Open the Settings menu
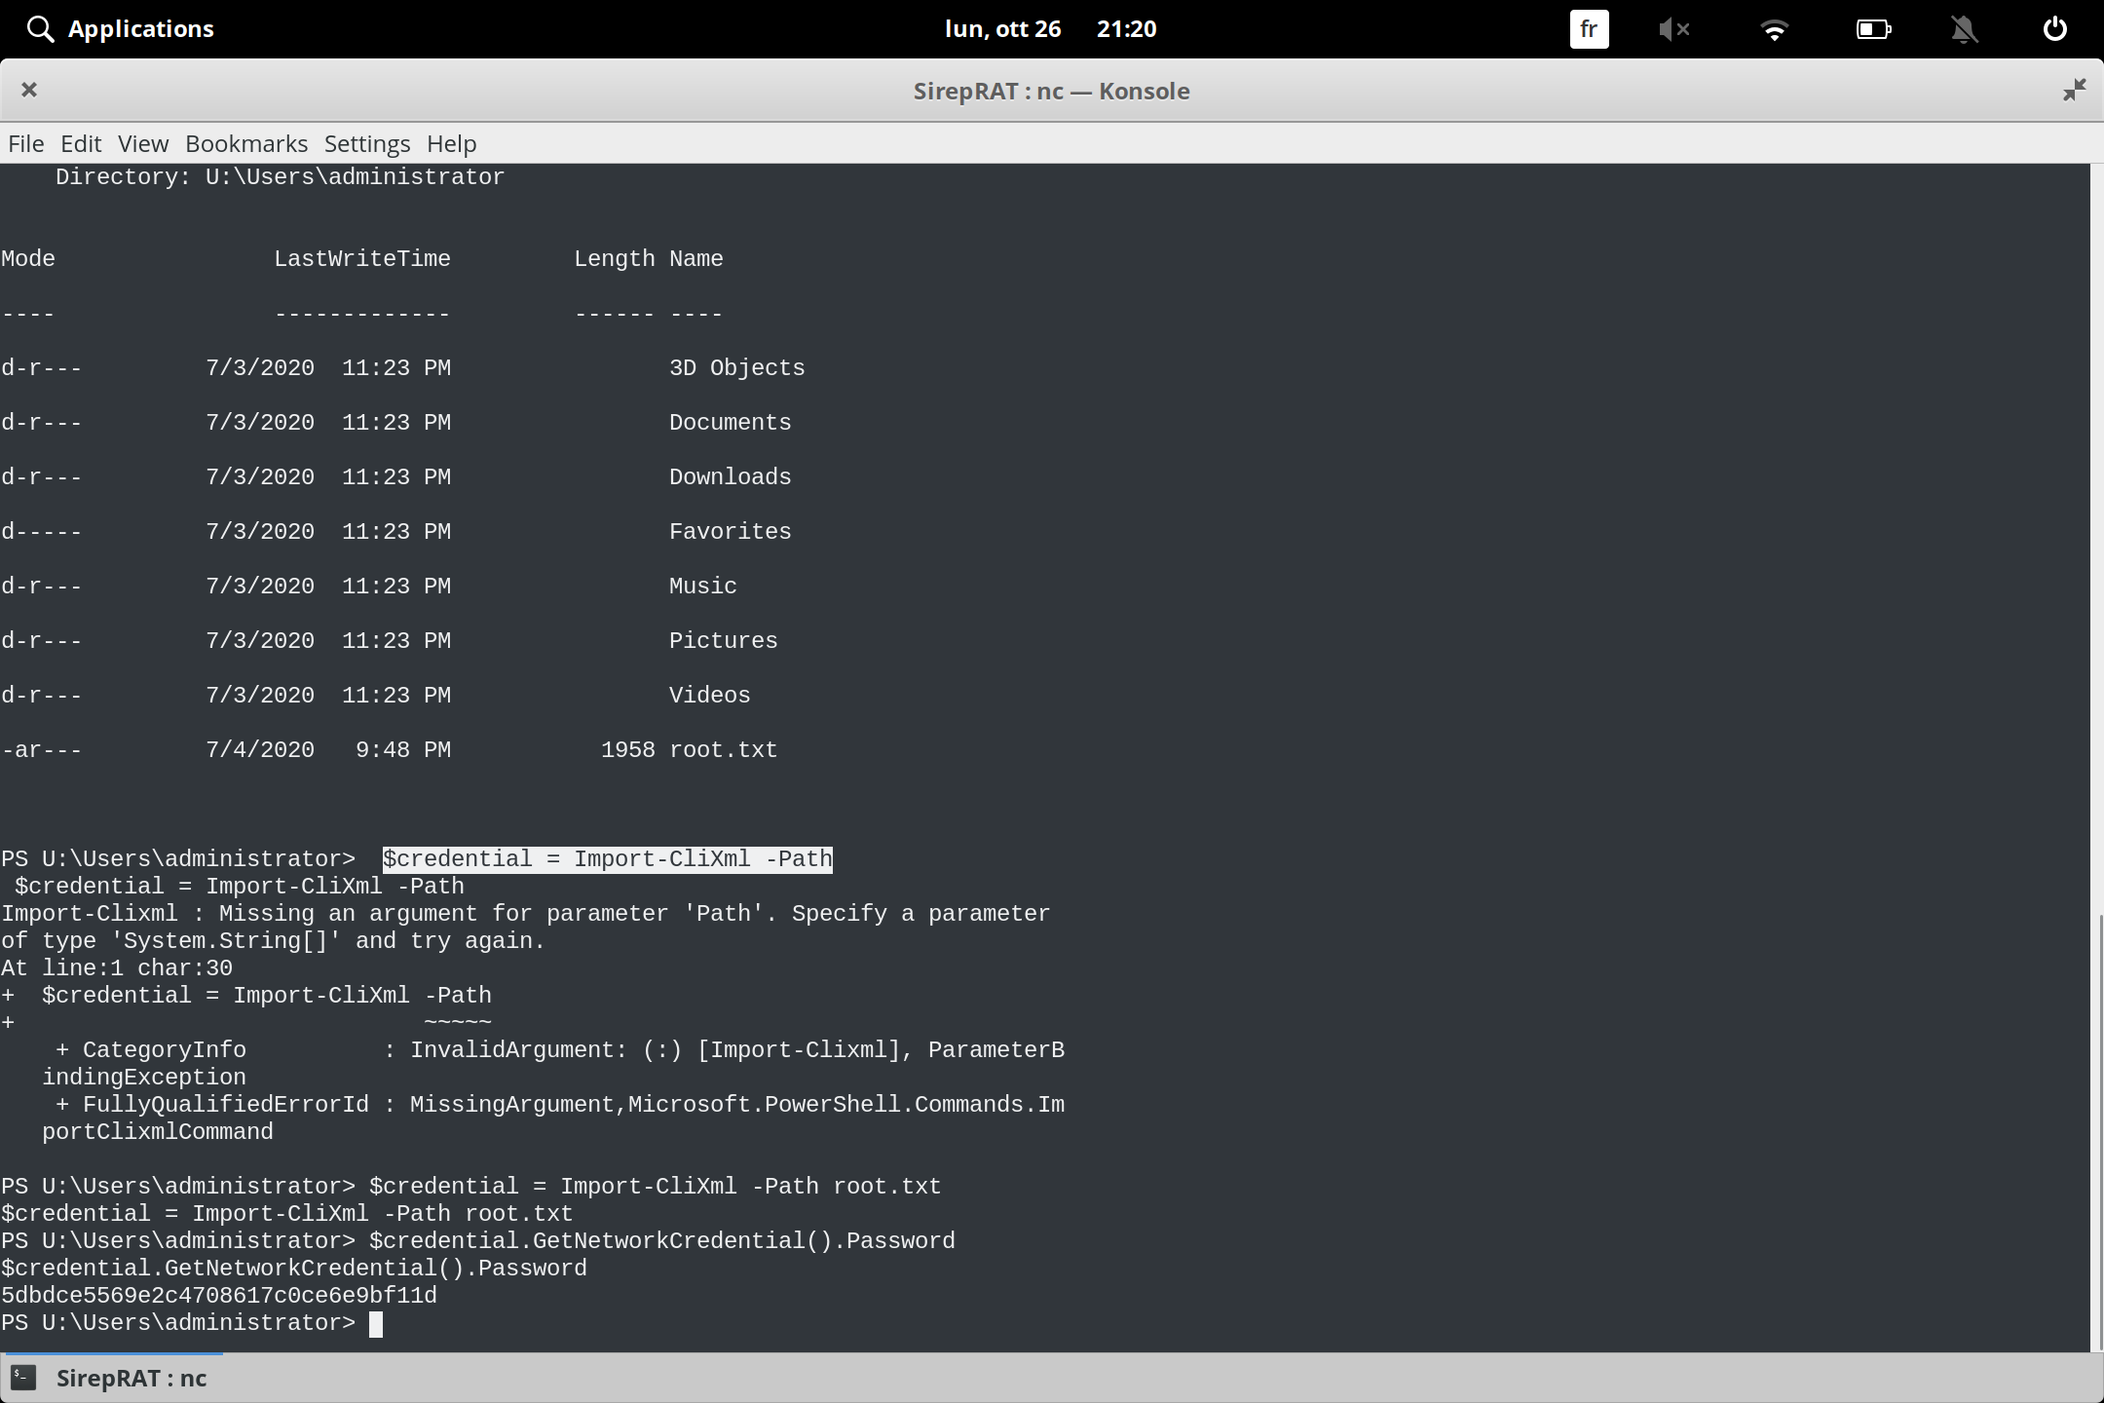Image resolution: width=2104 pixels, height=1403 pixels. [x=366, y=143]
